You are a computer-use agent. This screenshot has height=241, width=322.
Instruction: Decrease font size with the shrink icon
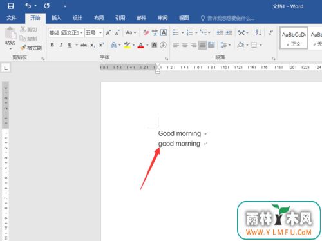click(x=117, y=33)
